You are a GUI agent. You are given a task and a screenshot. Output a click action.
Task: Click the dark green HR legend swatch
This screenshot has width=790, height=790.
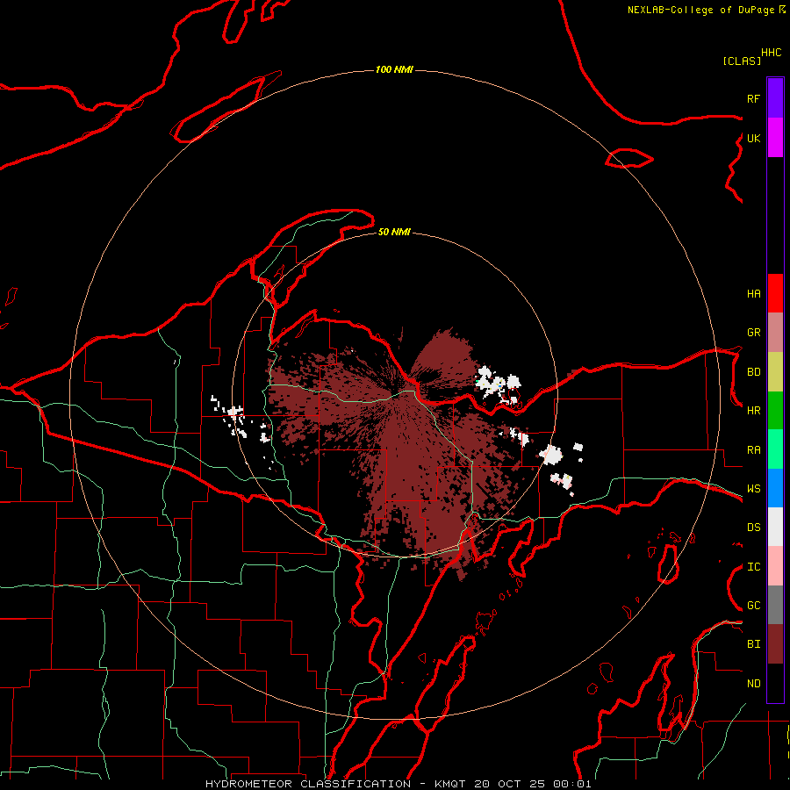pos(775,410)
